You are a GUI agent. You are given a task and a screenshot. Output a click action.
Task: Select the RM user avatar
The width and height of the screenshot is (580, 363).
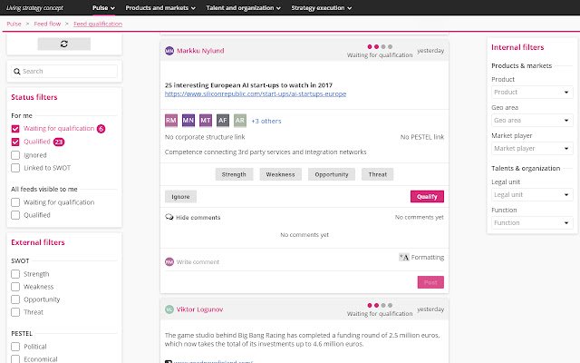(171, 121)
